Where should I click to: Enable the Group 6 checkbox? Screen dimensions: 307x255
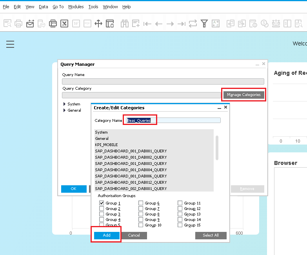[x=141, y=203]
